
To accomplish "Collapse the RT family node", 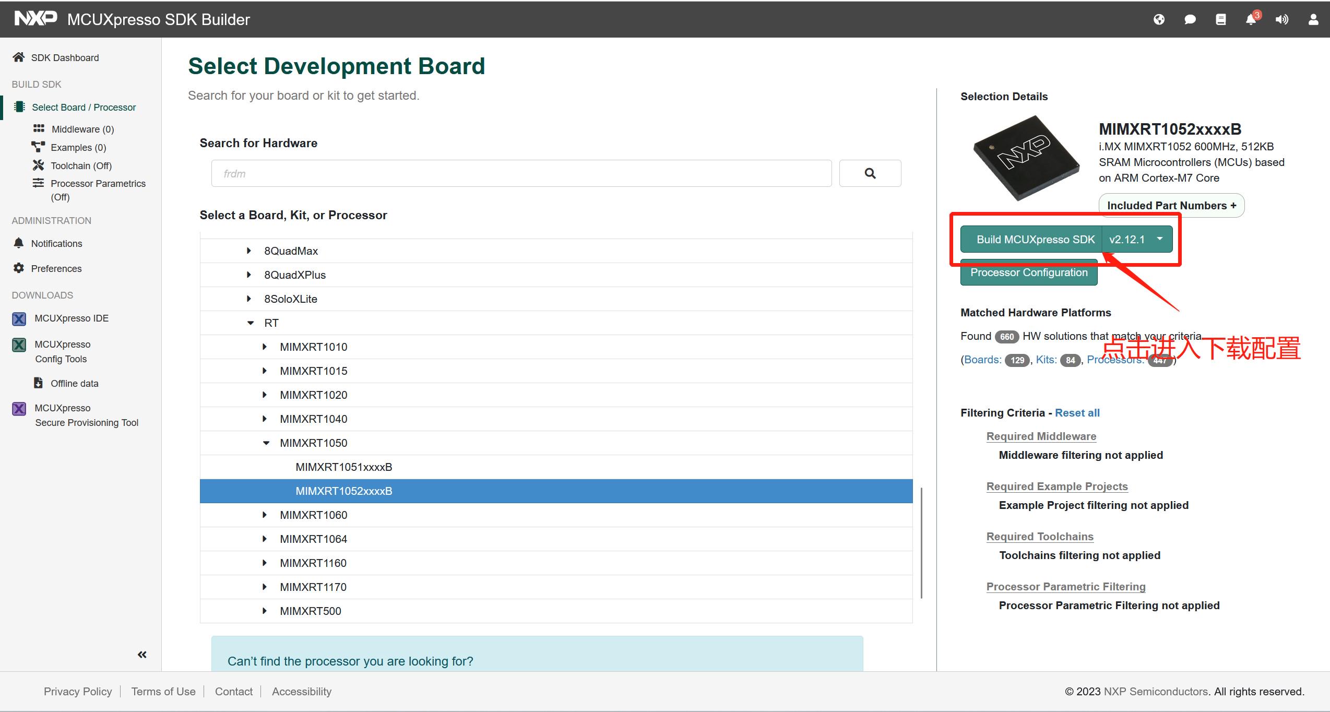I will pyautogui.click(x=251, y=323).
